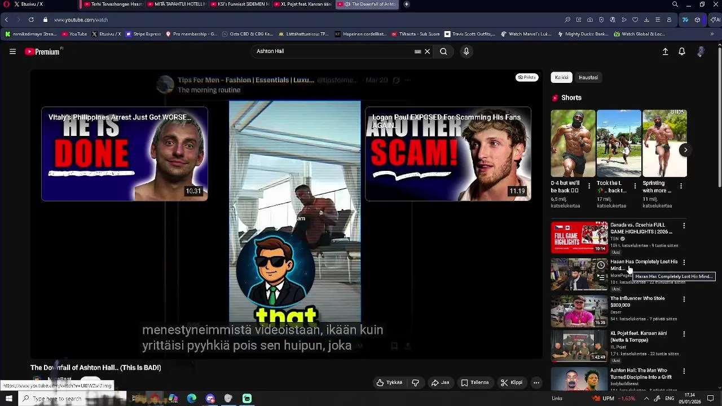The width and height of the screenshot is (722, 406).
Task: Open Logan Paul EXPOSED end-screen card
Action: pos(448,154)
